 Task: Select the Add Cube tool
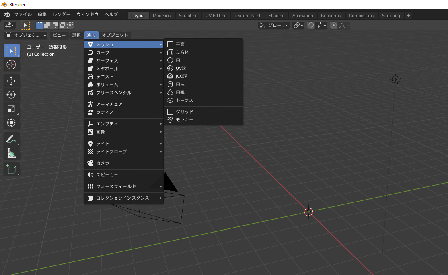[11, 170]
